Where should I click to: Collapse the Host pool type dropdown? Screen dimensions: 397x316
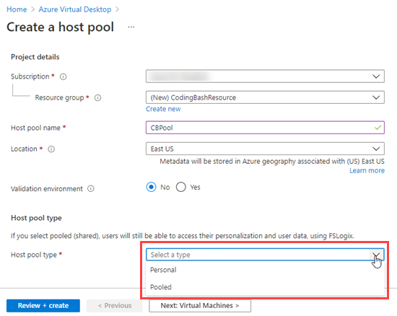point(265,255)
